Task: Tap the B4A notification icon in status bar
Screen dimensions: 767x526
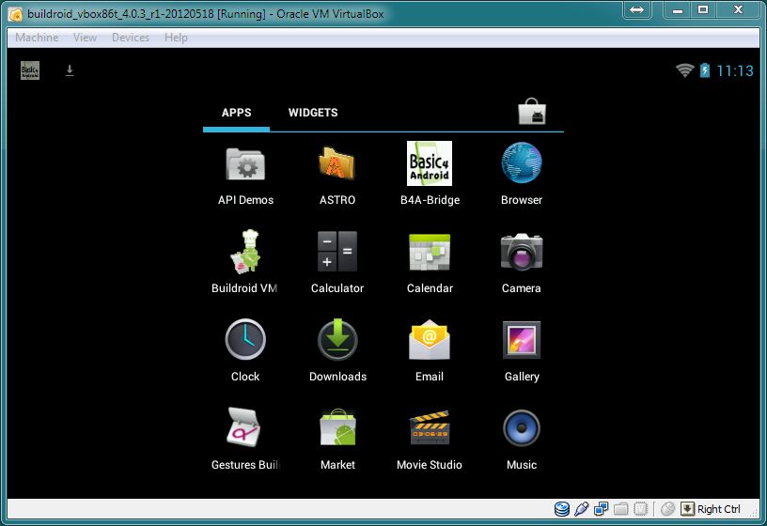Action: click(x=30, y=70)
